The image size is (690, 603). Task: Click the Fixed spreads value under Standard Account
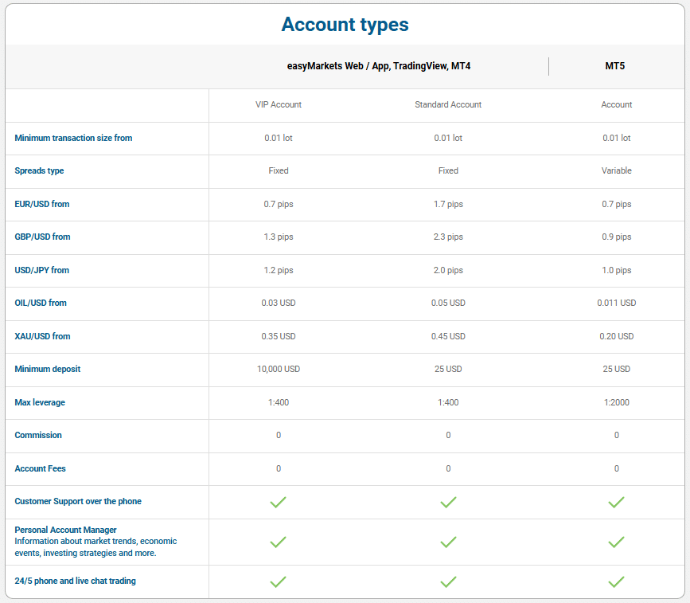(448, 170)
